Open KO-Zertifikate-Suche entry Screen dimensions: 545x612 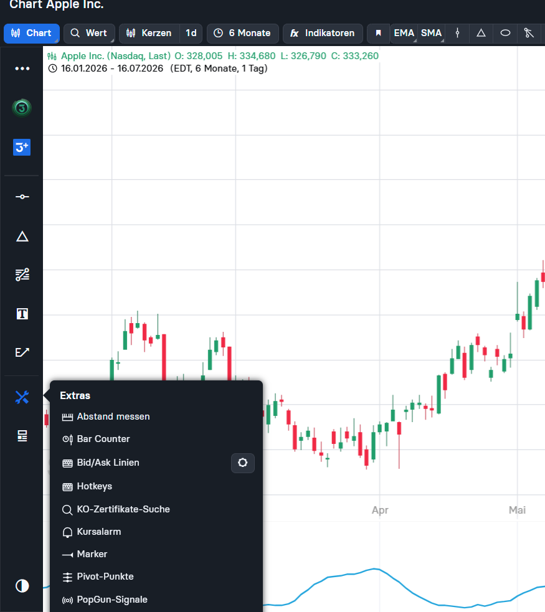coord(156,509)
